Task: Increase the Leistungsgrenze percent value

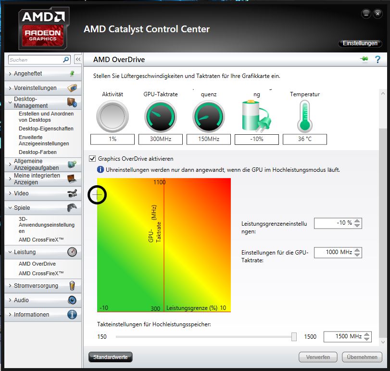Action: click(x=357, y=221)
